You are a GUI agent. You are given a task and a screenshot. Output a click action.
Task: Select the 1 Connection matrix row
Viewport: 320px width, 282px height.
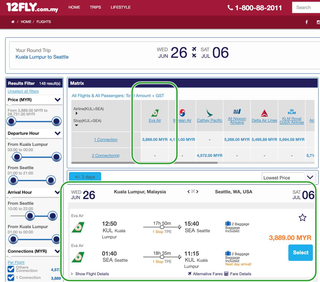click(106, 140)
